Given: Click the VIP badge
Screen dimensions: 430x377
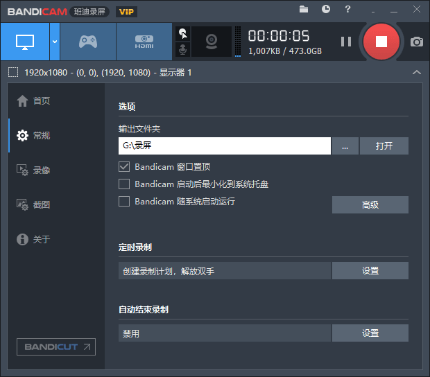Looking at the screenshot, I should 126,12.
